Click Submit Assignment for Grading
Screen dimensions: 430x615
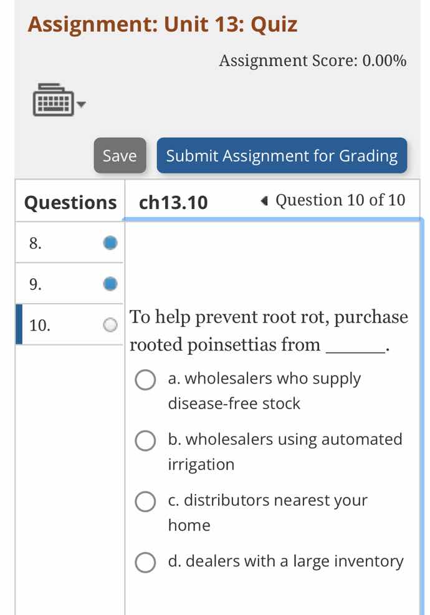pyautogui.click(x=283, y=156)
